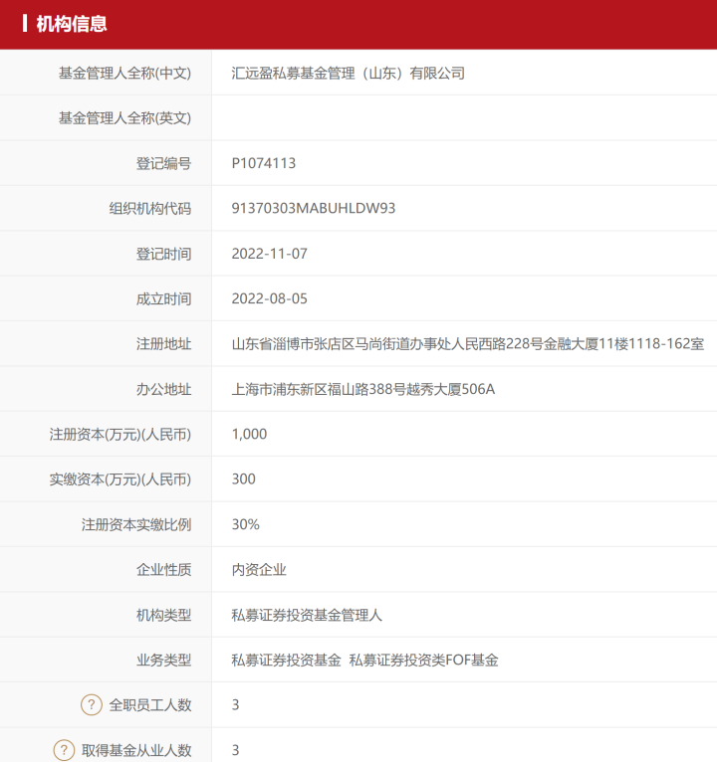Viewport: 717px width, 762px height.
Task: Click the registered address starting with 山东省淄博市
Action: [x=468, y=344]
